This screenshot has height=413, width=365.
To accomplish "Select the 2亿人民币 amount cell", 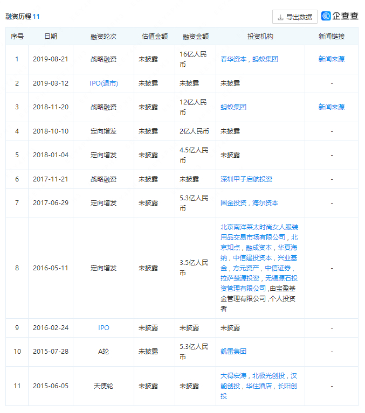I will [x=195, y=131].
